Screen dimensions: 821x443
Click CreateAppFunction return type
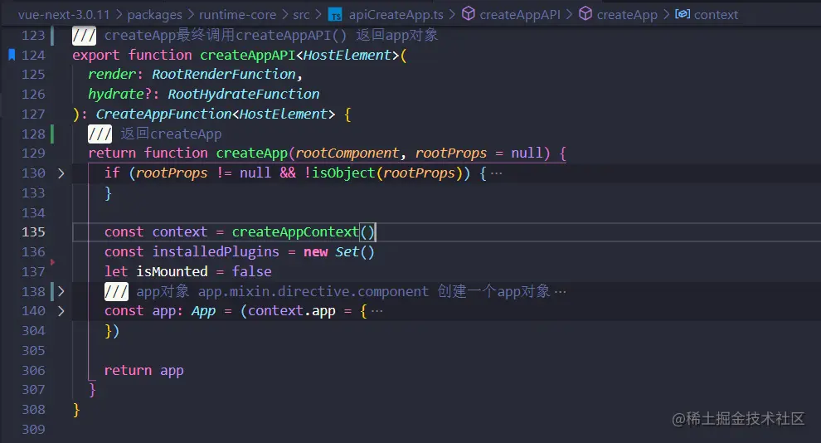click(164, 114)
